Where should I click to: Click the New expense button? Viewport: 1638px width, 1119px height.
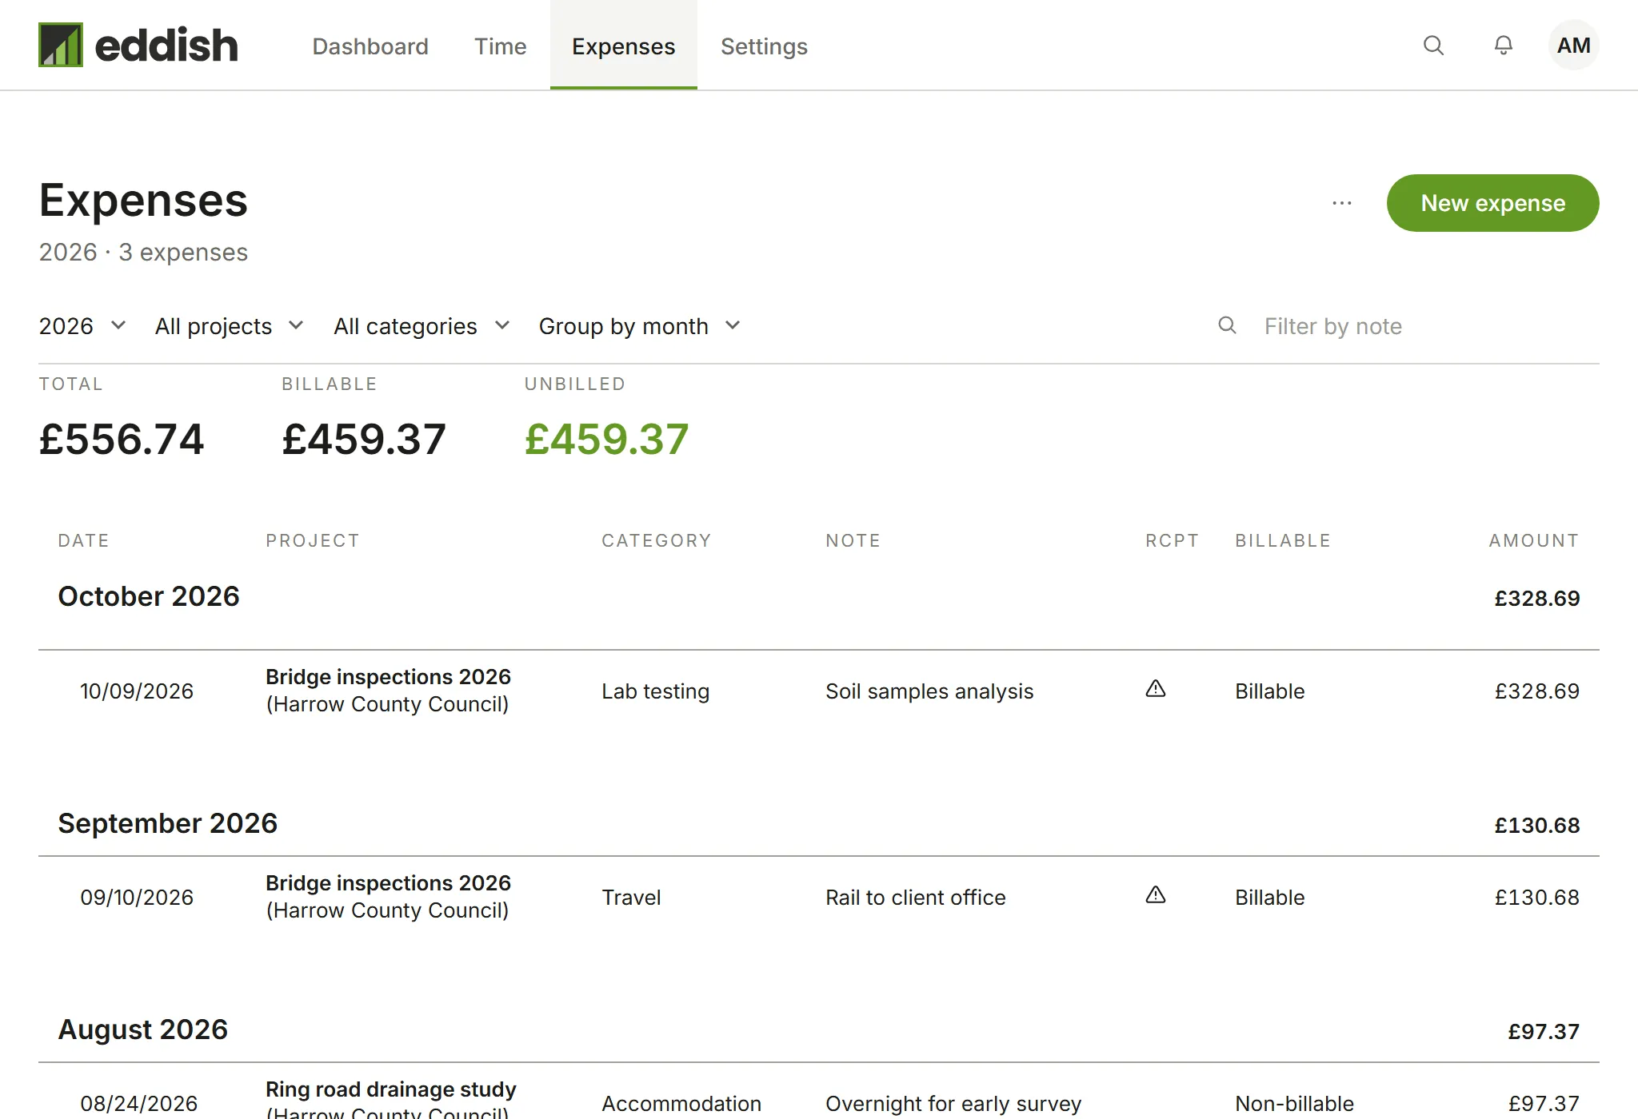1492,203
